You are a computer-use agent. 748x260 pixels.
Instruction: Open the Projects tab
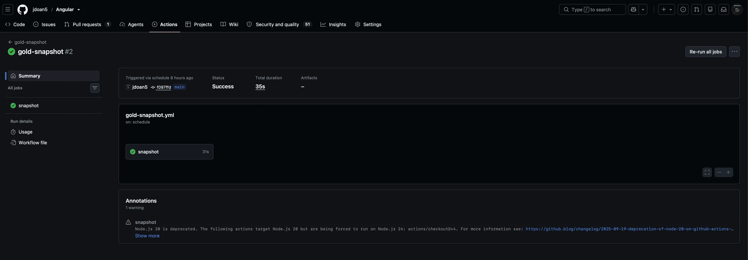[199, 24]
